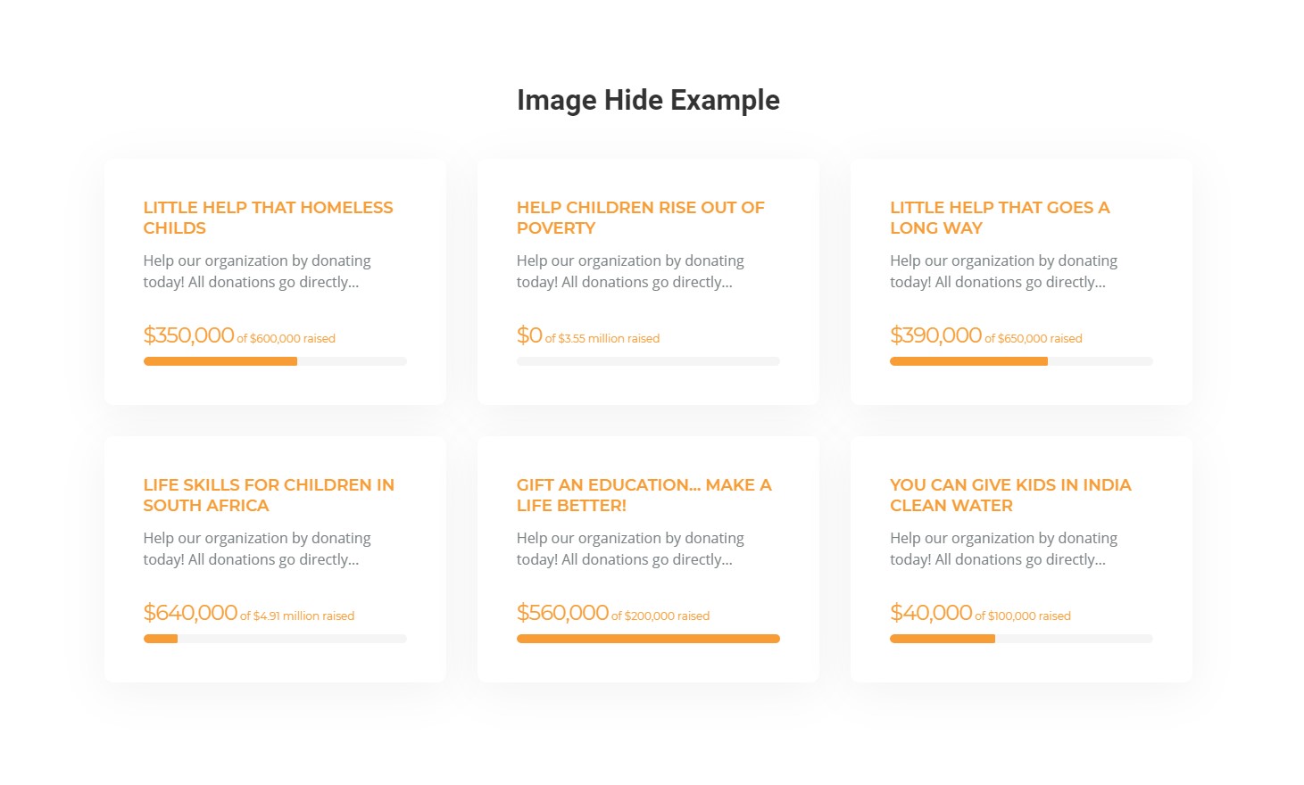Click the progress bar below $390,000 of $650,000

point(1021,361)
